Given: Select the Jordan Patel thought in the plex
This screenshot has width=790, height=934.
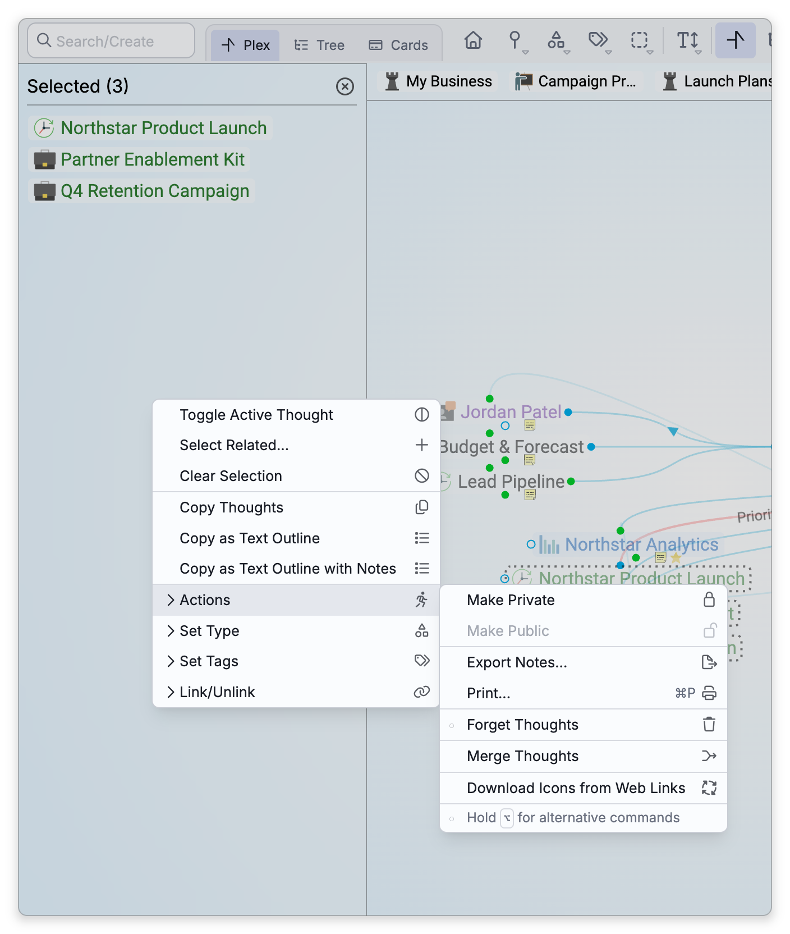Looking at the screenshot, I should (511, 412).
